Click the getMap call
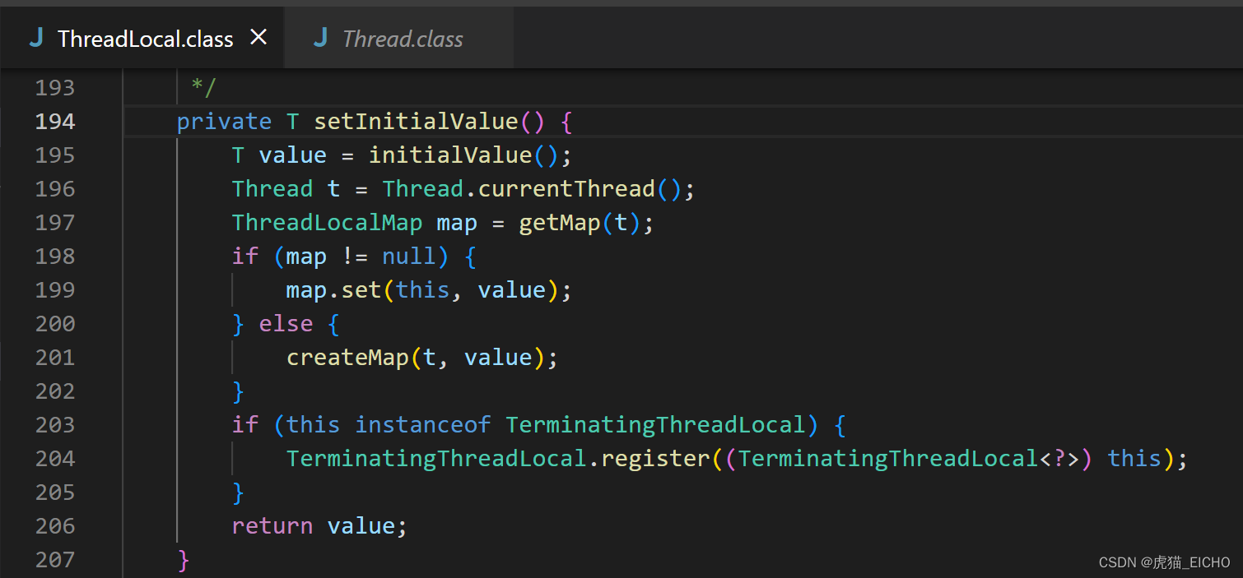1243x578 pixels. coord(560,223)
